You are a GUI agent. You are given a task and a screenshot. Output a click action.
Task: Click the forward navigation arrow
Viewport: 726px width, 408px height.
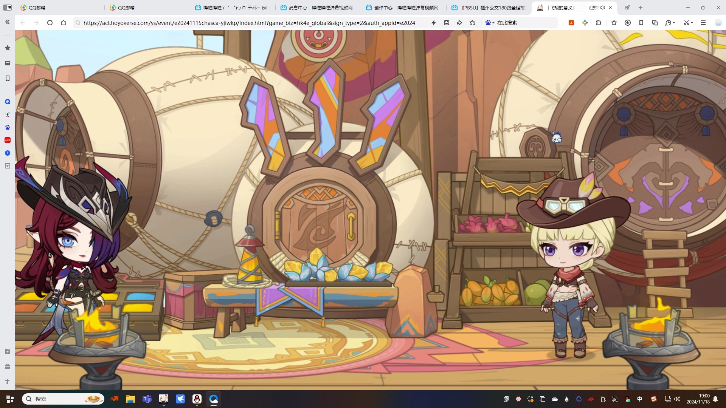(36, 23)
